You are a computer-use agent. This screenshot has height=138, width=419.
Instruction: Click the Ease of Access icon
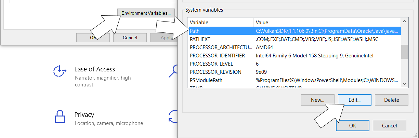pyautogui.click(x=60, y=71)
